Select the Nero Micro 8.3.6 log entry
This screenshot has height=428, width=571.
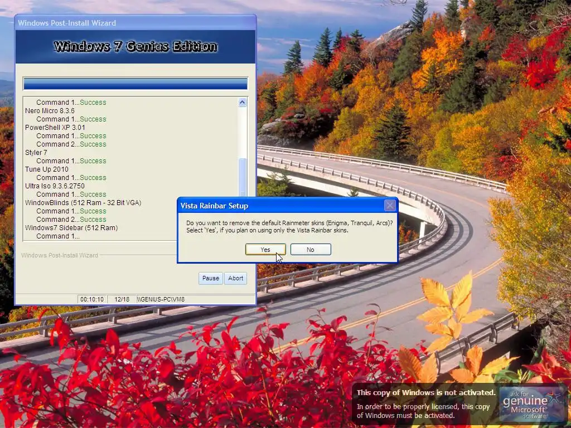50,111
